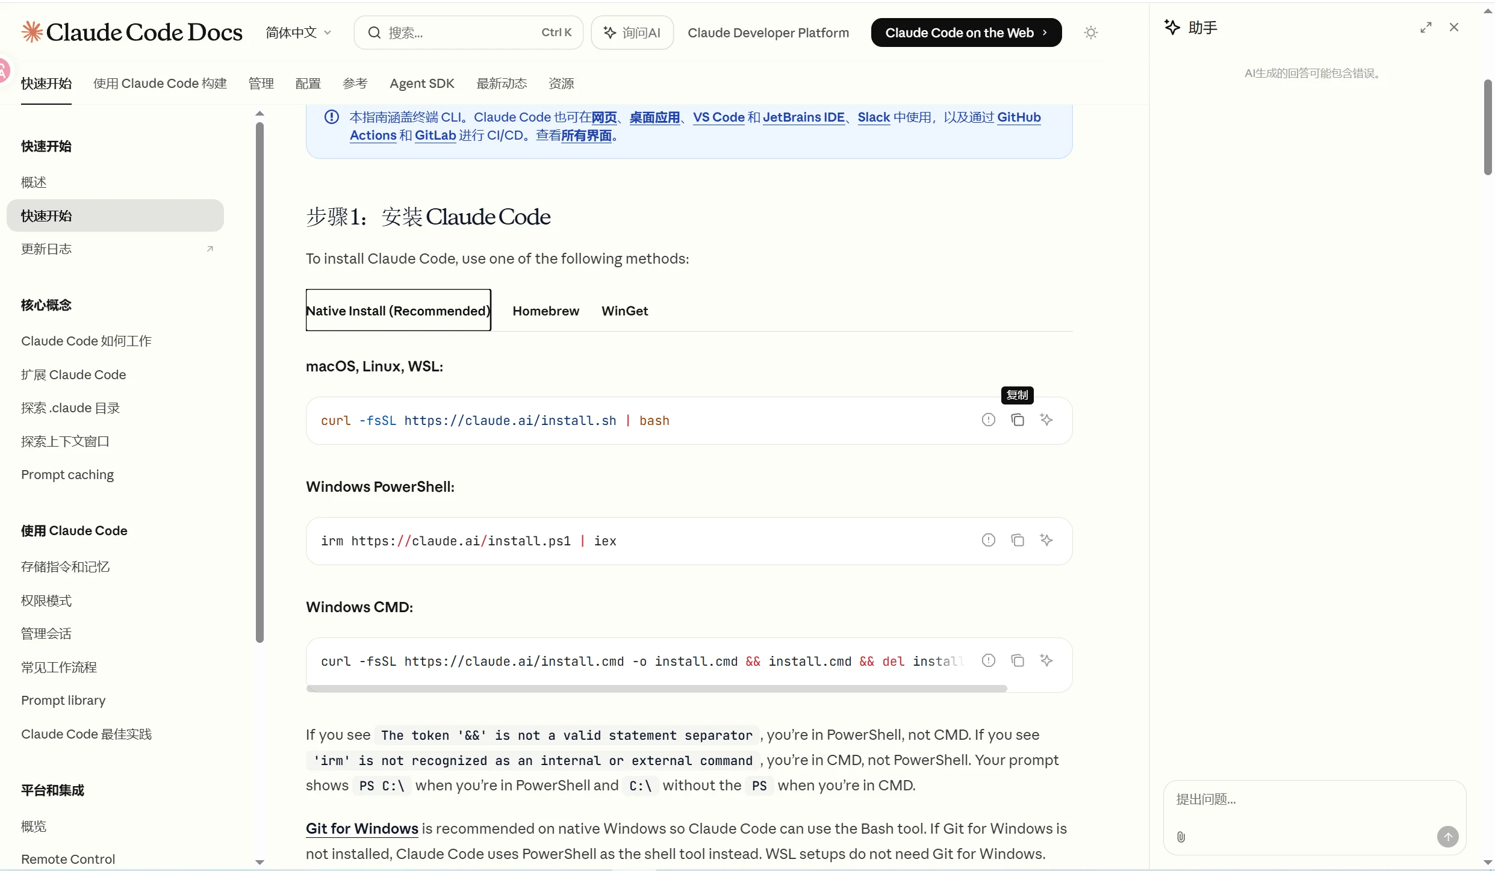Copy the irm install.ps1 PowerShell command

click(1018, 540)
